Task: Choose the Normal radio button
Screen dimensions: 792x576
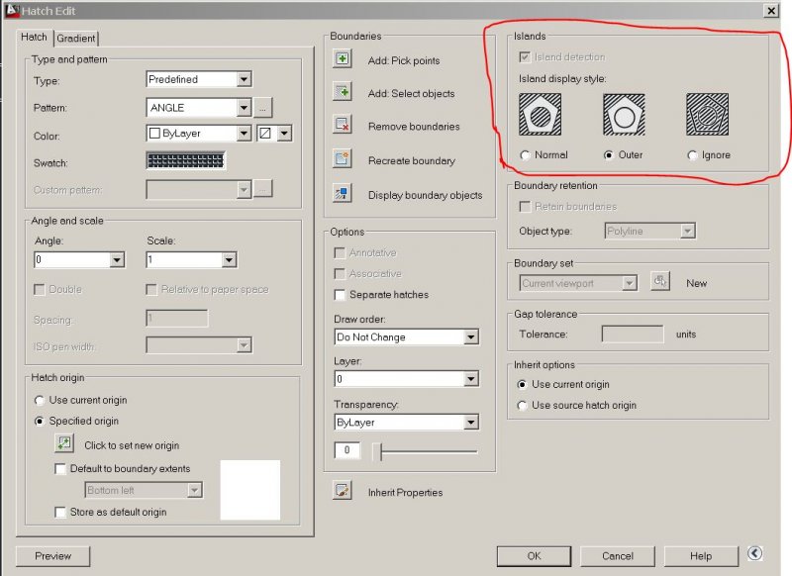Action: (525, 155)
